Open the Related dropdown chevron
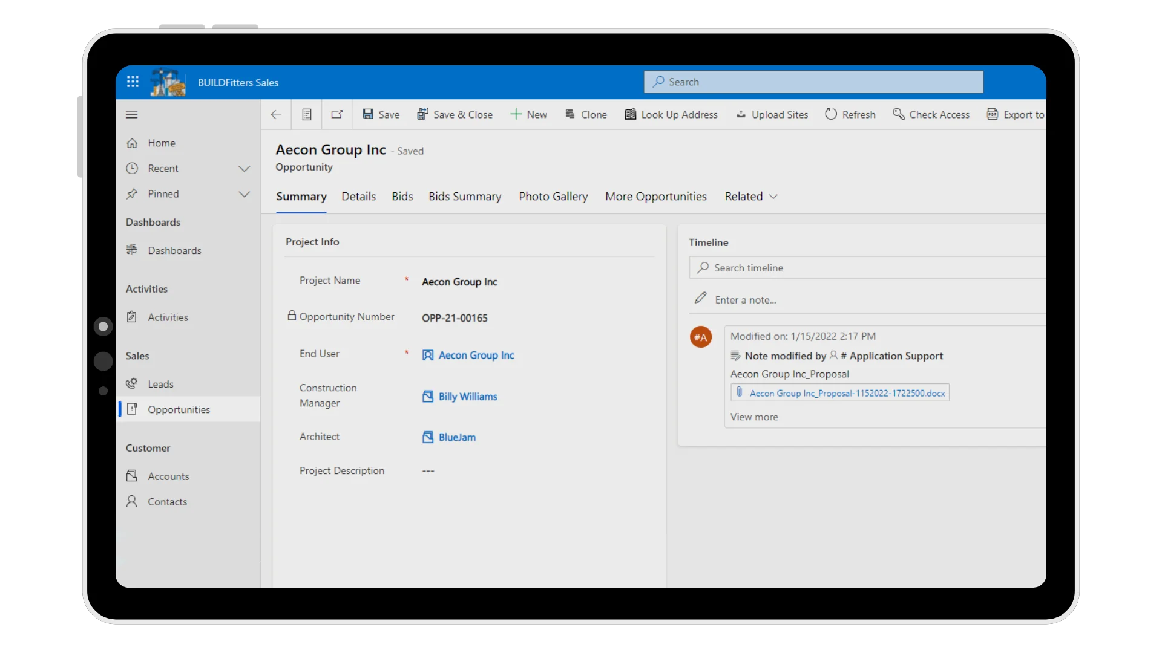The height and width of the screenshot is (653, 1162). coord(773,197)
